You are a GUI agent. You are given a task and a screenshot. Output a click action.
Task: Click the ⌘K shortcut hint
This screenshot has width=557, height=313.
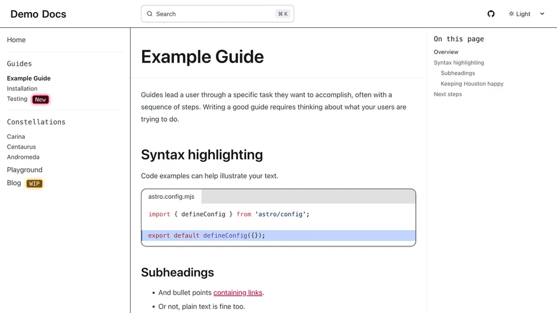(x=283, y=14)
